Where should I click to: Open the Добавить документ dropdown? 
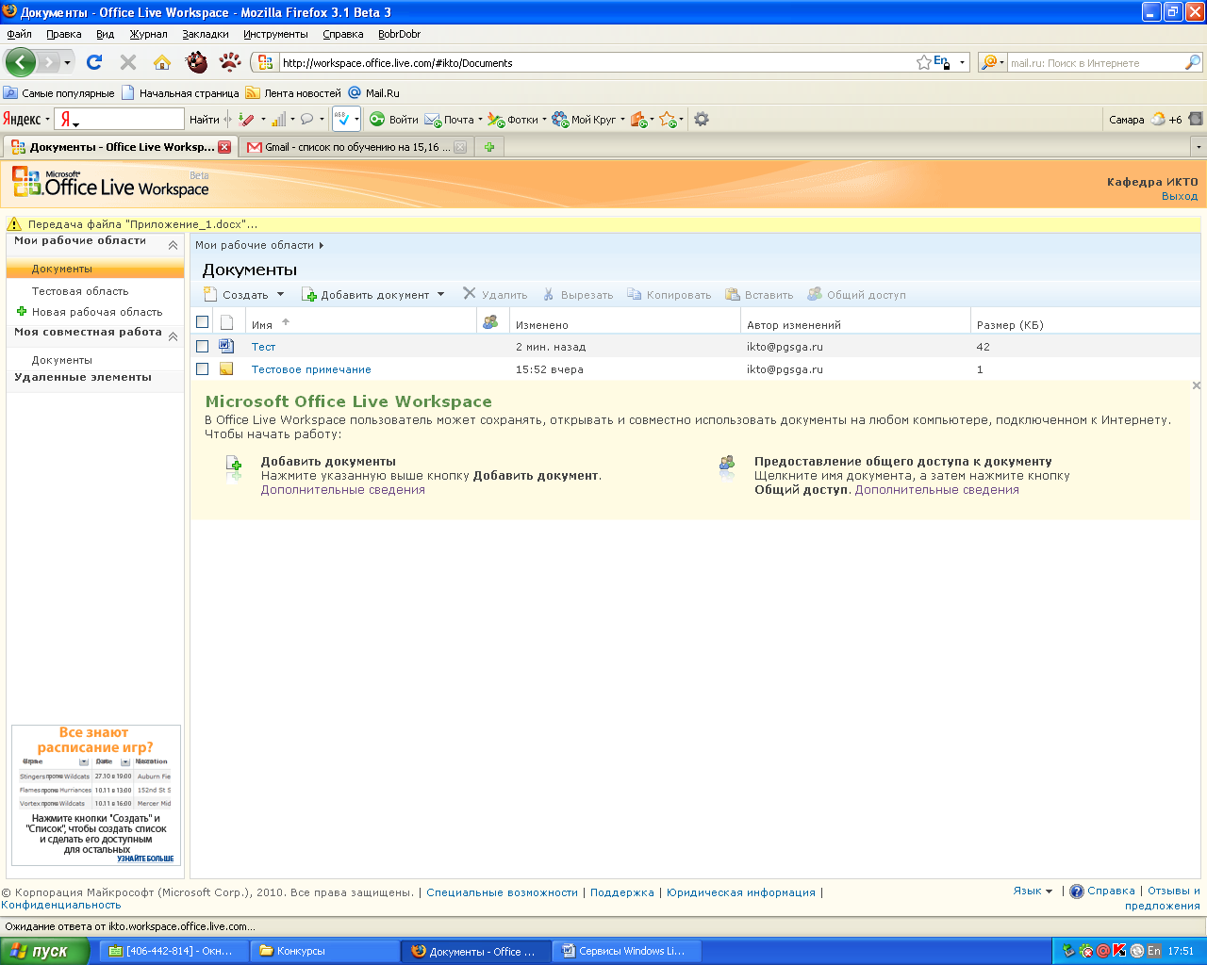pos(372,294)
